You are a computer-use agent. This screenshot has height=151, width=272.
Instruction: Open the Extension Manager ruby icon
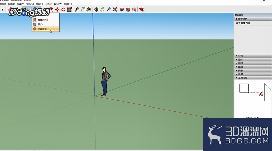141,9
